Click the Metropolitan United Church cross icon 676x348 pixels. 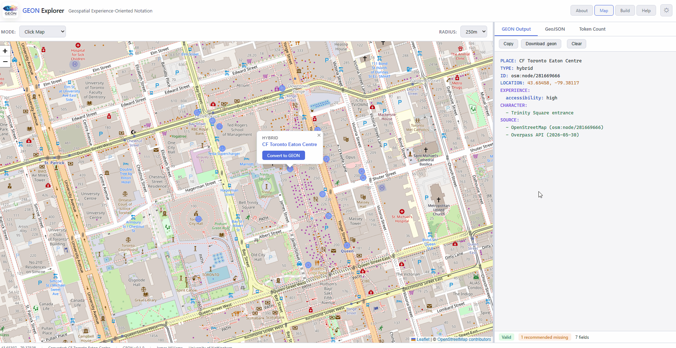click(439, 199)
